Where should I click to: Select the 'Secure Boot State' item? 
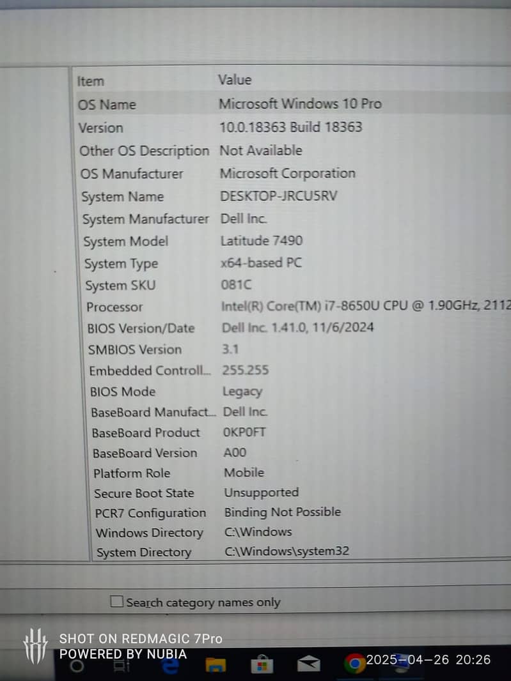point(144,493)
